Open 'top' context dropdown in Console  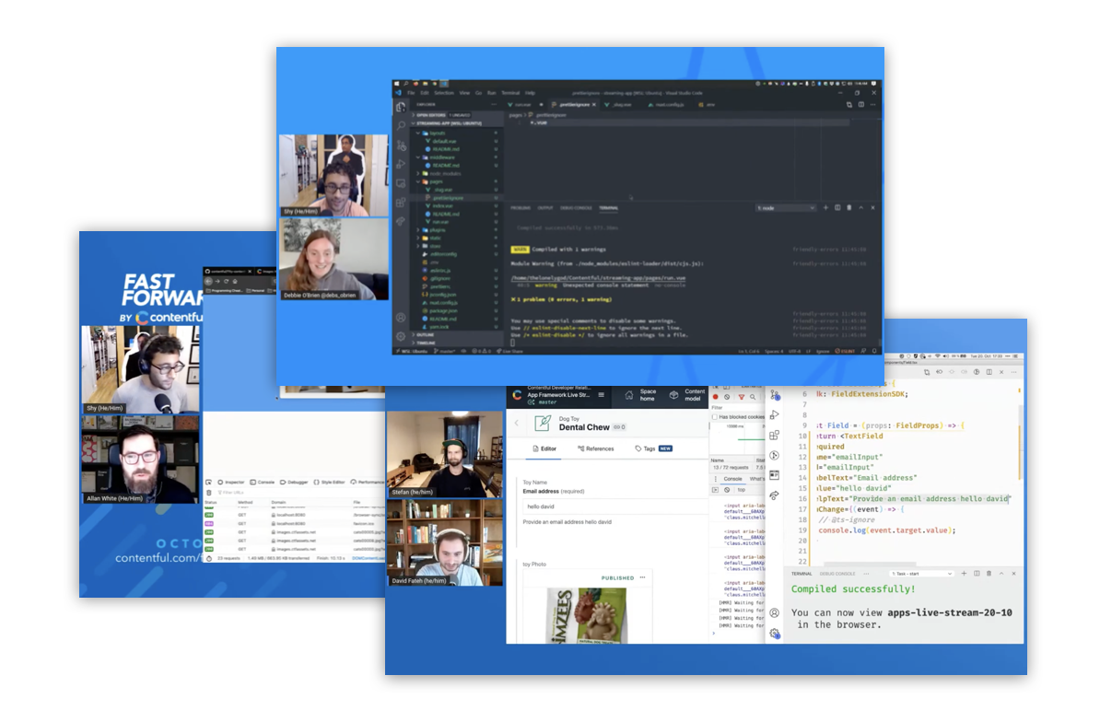741,489
